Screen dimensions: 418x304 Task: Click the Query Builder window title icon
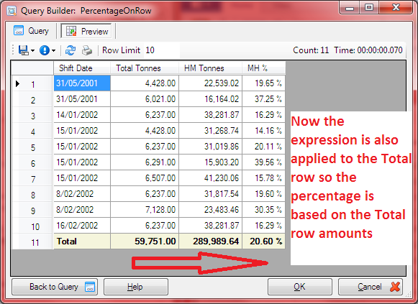pos(12,11)
